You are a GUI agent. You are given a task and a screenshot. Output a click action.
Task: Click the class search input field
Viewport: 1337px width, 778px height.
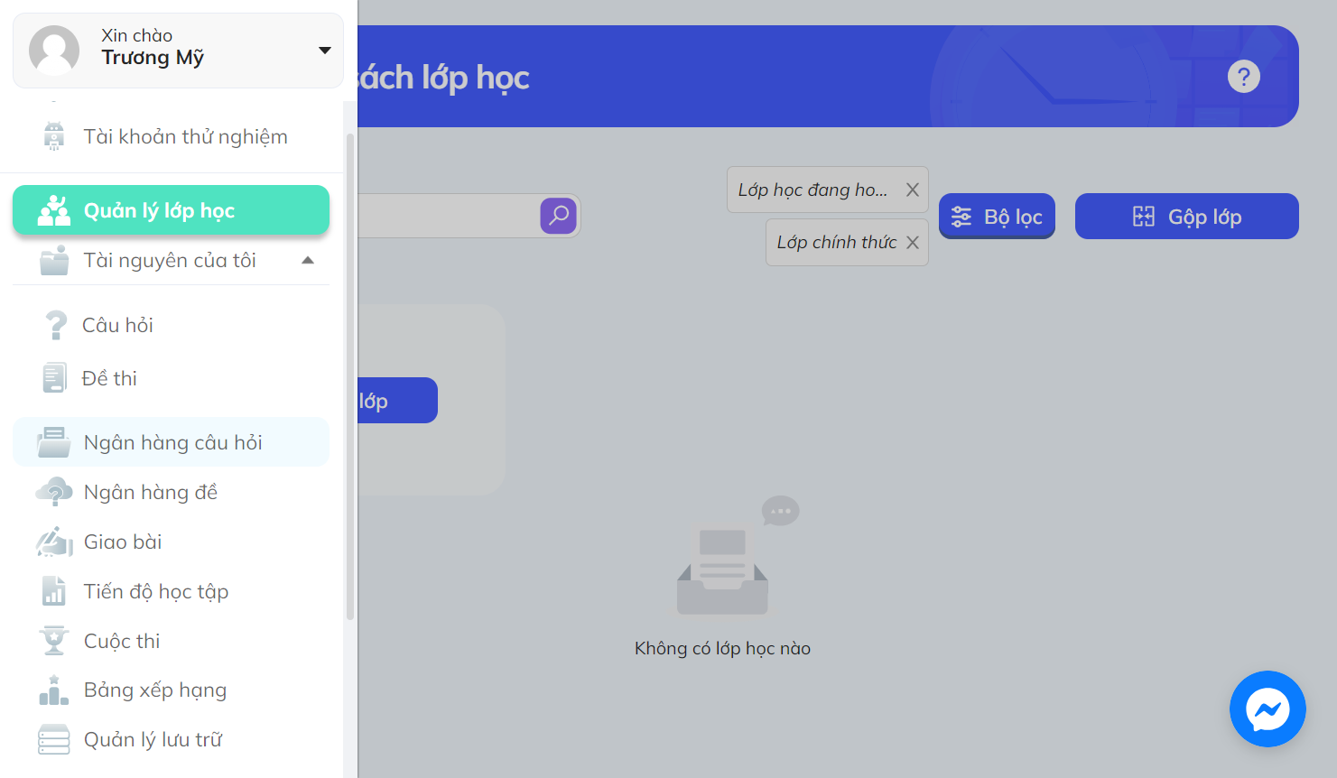pyautogui.click(x=449, y=216)
